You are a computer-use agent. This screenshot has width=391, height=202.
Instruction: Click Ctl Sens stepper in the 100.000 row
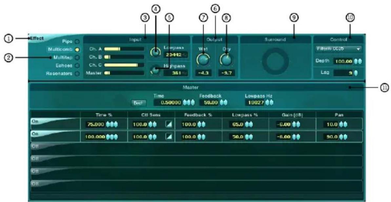pos(153,137)
